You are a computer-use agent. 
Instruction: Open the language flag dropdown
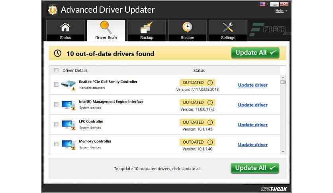264,4
